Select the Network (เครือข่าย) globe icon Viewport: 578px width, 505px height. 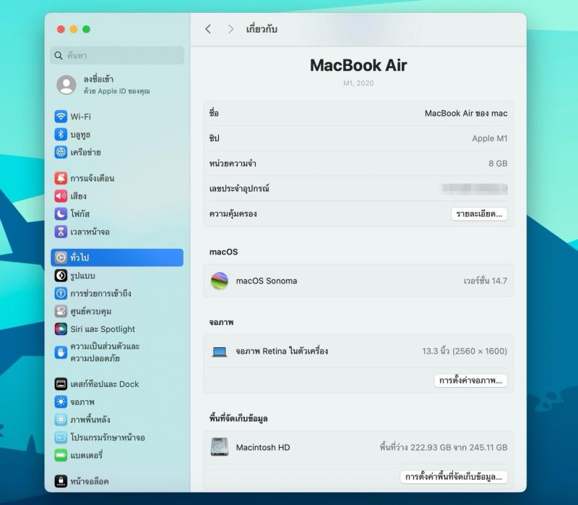pos(61,153)
